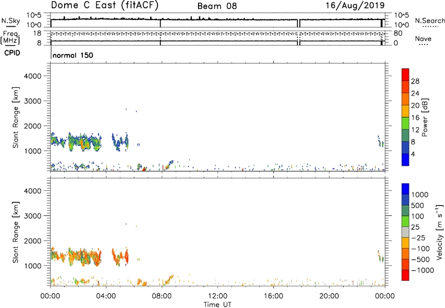Click the 05:00 echo cluster in the velocity panel
Viewport: 445px width, 308px height.
point(120,257)
